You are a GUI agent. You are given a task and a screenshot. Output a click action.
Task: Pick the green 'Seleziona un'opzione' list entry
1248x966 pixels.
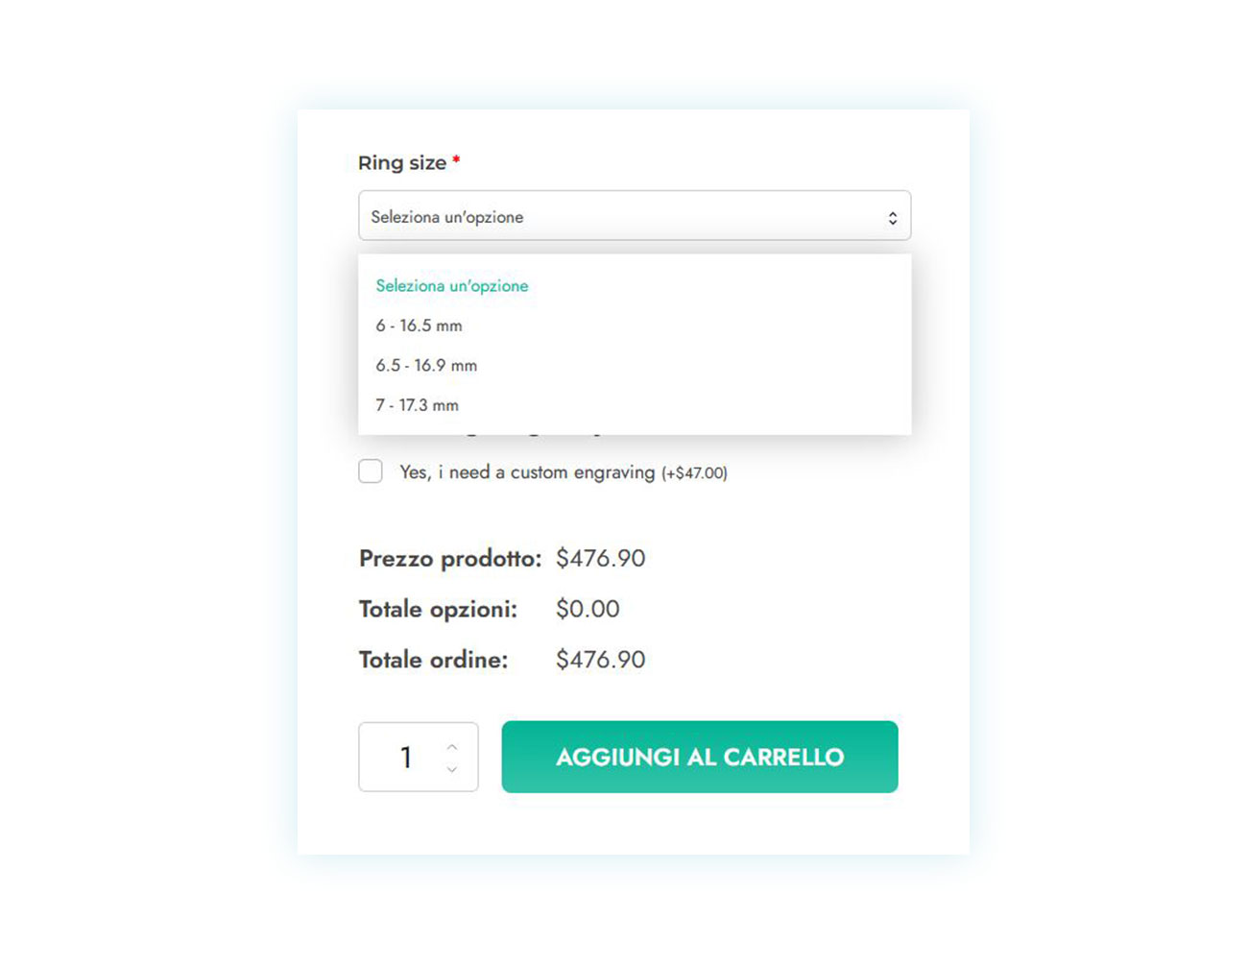tap(452, 286)
